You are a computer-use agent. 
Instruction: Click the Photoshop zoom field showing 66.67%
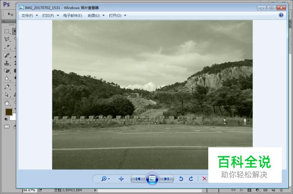pyautogui.click(x=29, y=190)
